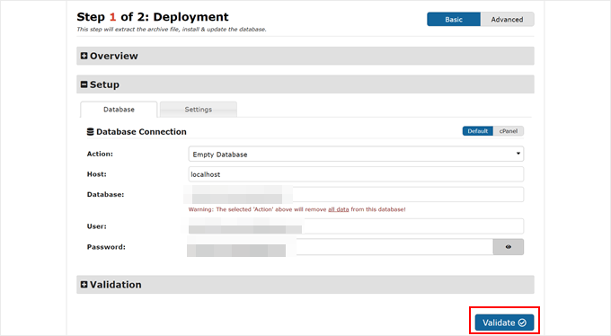Open the Action dropdown (Empty Database)

(x=356, y=154)
